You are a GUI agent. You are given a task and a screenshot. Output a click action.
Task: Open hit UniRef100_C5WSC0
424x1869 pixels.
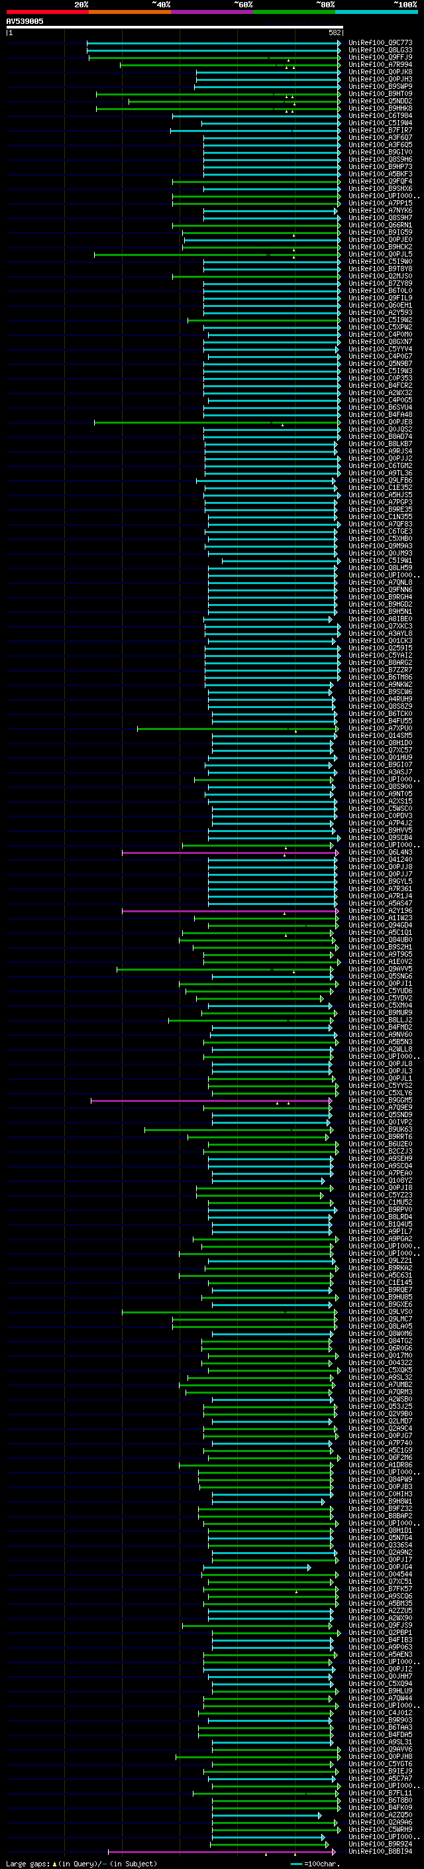(x=380, y=809)
